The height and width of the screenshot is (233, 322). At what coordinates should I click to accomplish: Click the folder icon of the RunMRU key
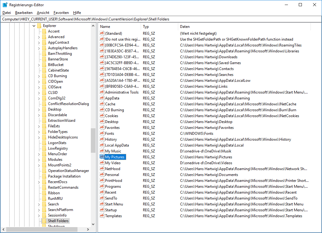pos(44,199)
